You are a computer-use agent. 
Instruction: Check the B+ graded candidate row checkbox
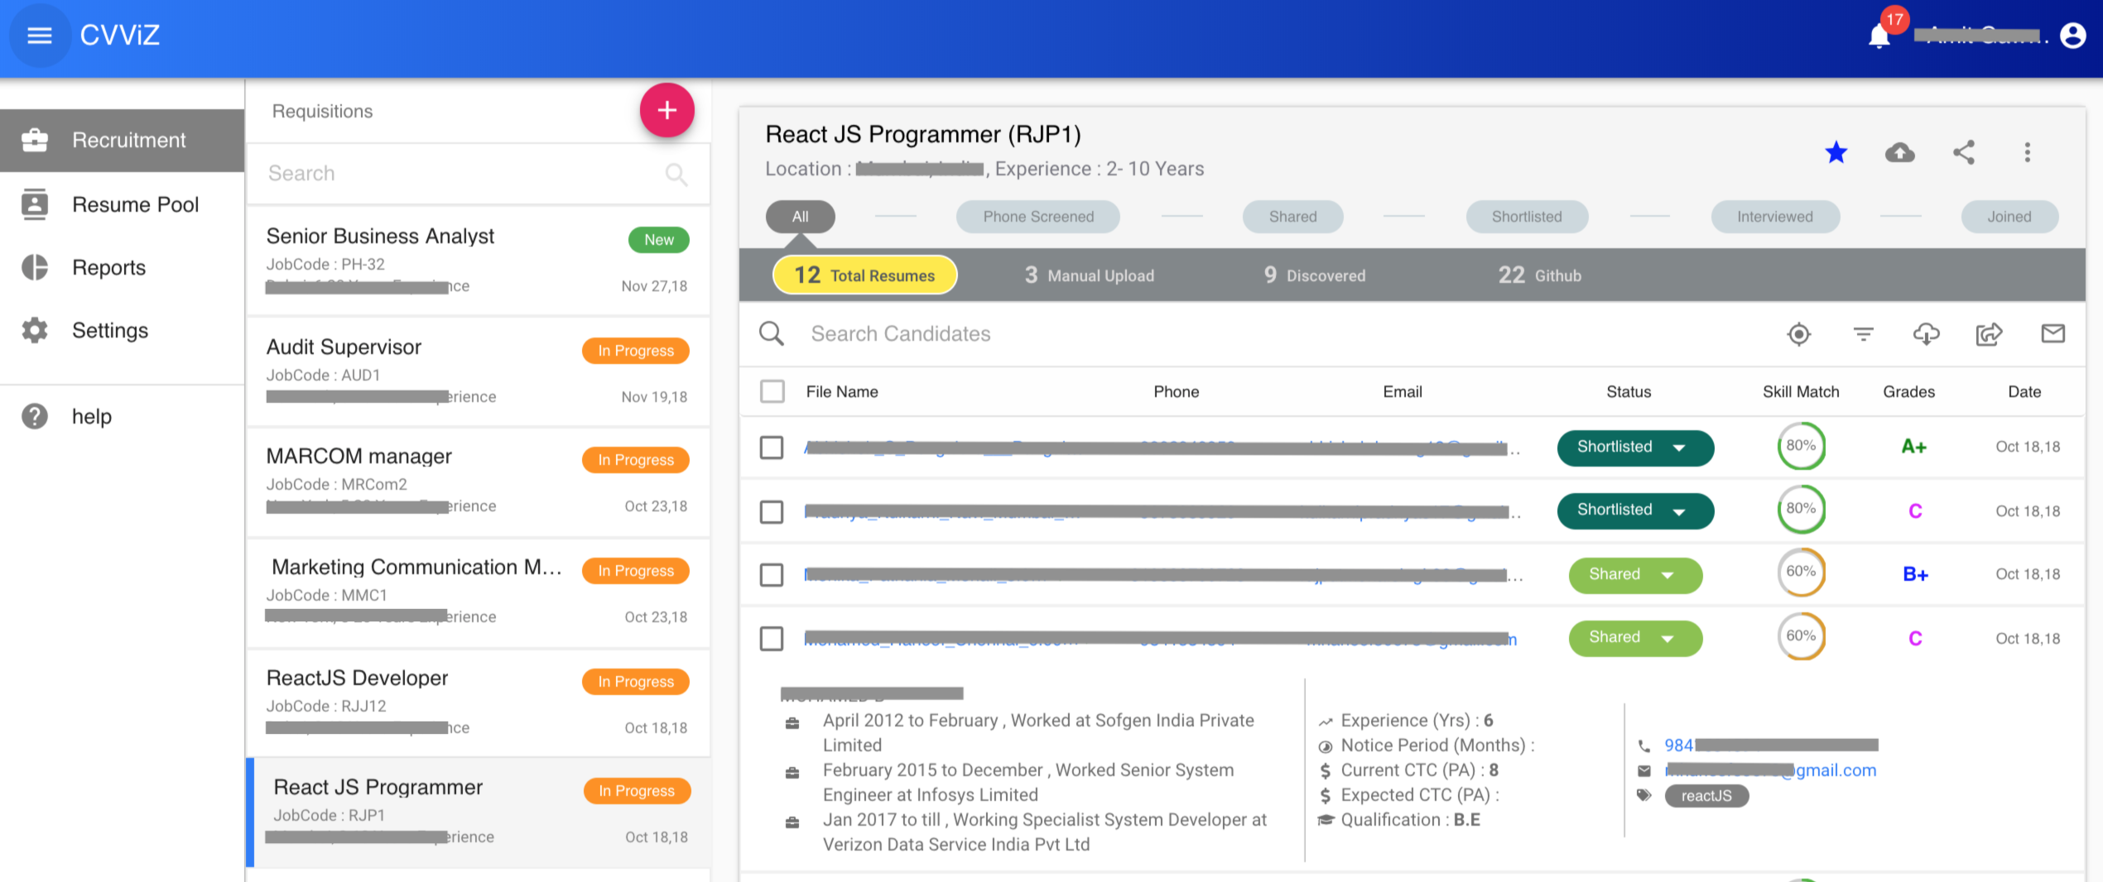772,575
